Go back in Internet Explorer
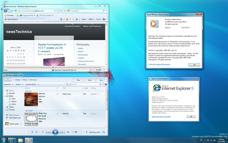The width and height of the screenshot is (228, 143). 5,11
